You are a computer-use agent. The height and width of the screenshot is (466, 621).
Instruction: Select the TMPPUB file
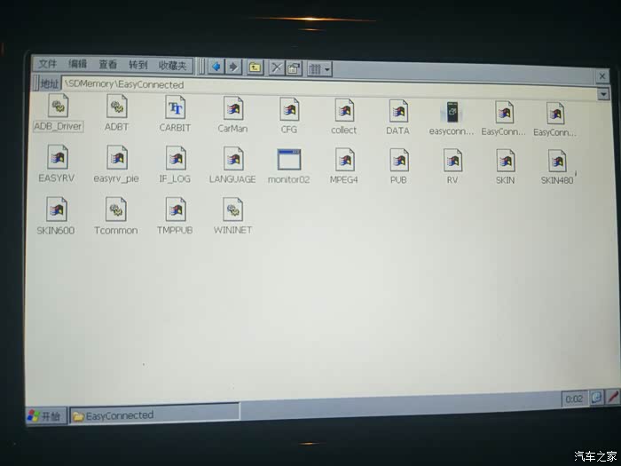pos(175,216)
